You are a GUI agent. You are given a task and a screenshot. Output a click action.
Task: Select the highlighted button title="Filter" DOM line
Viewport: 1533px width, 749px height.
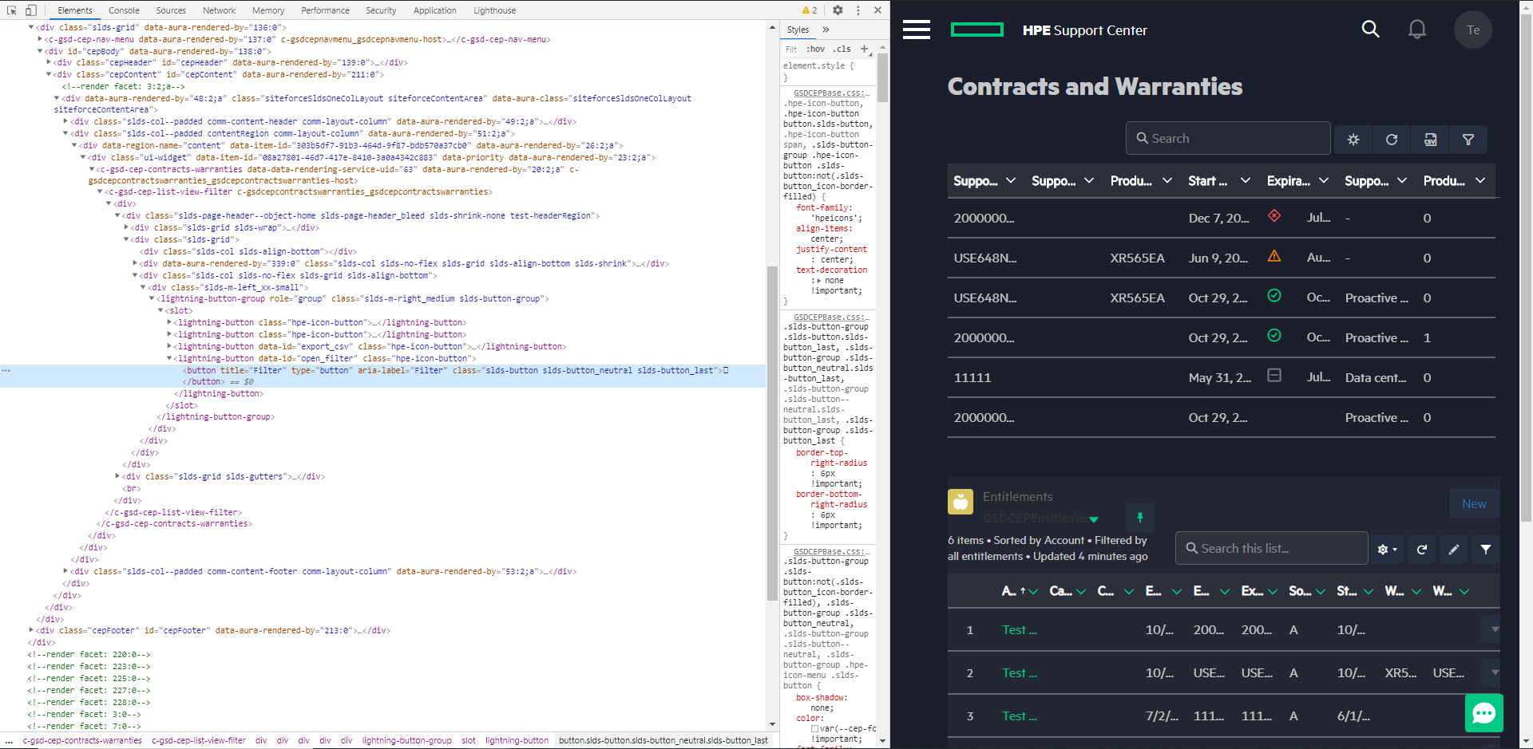pos(383,376)
